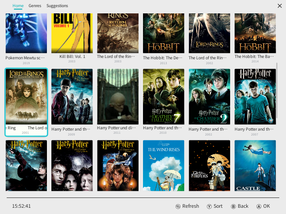This screenshot has width=286, height=214.
Task: Click "The Hobbit: The Ba…" title text
Action: tap(254, 57)
